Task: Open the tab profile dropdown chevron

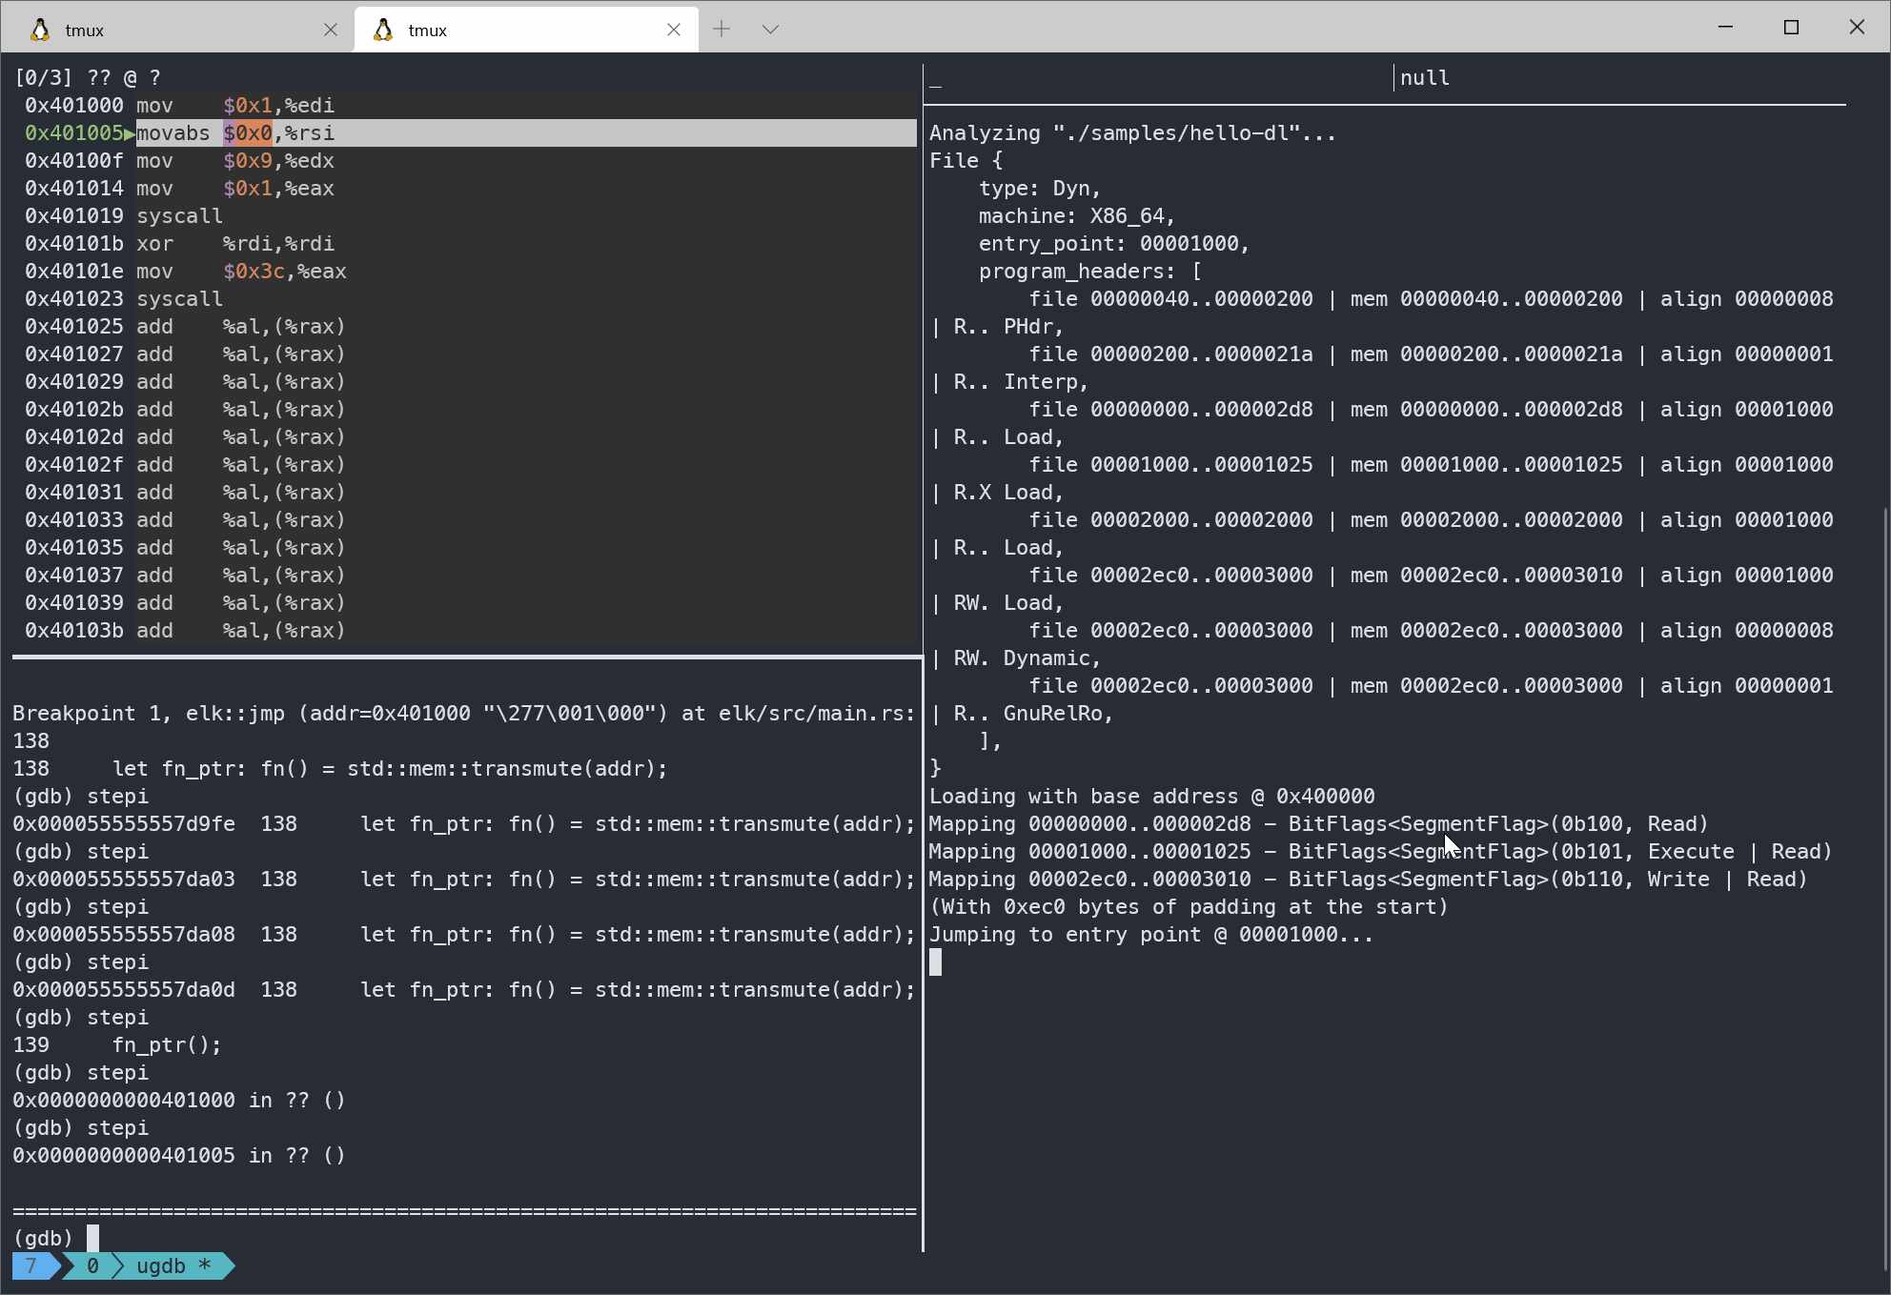Action: coord(771,30)
